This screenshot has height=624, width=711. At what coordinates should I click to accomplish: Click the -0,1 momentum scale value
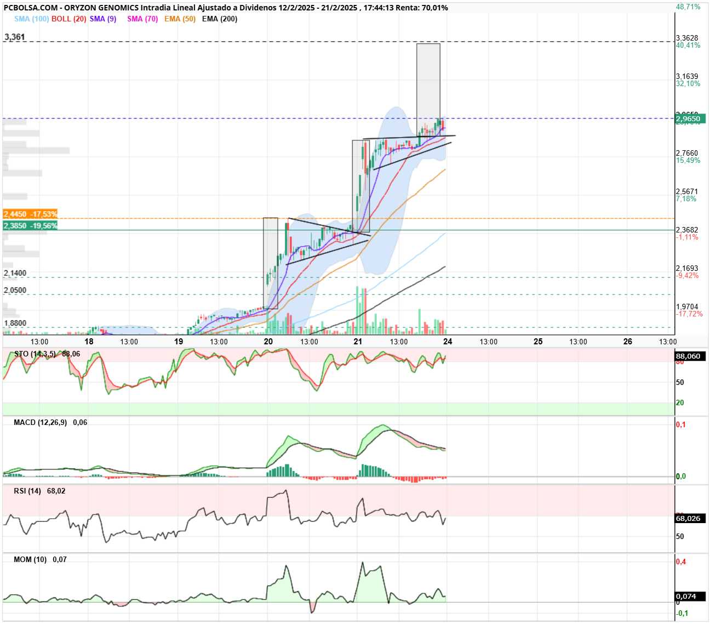coord(682,613)
